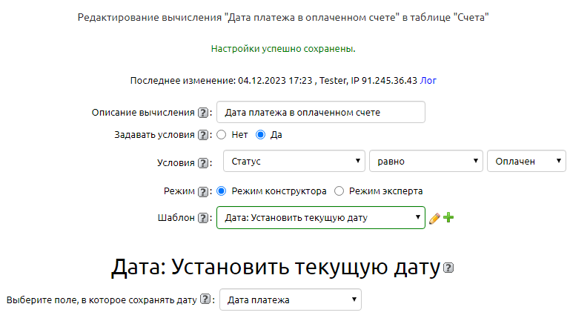Switch to Режим эксперта

[339, 191]
